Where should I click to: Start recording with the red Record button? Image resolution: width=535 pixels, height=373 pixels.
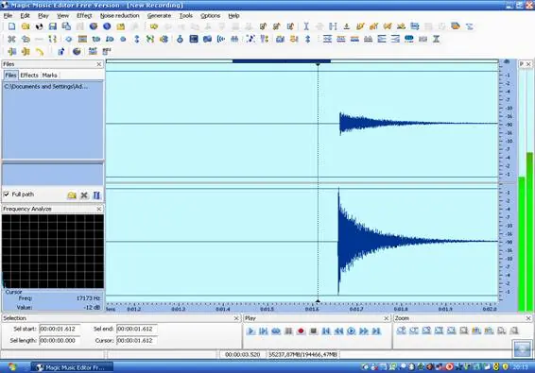(x=301, y=331)
